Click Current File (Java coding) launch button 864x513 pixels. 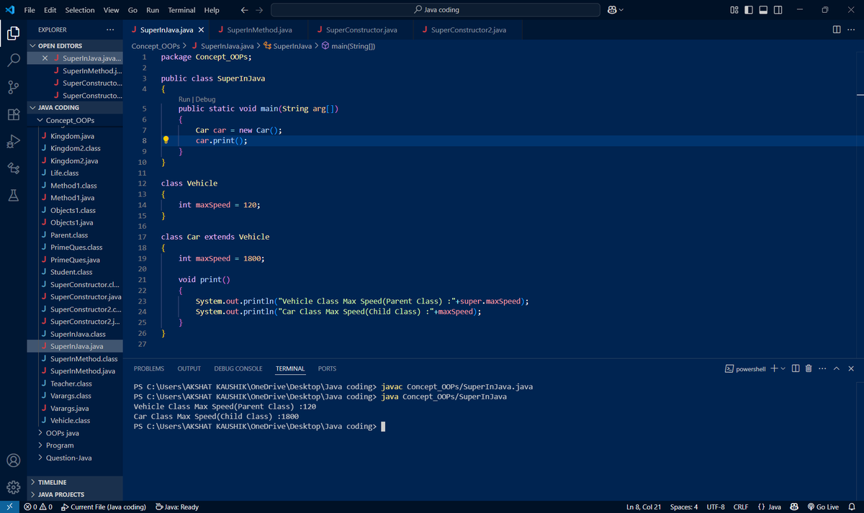(x=104, y=507)
